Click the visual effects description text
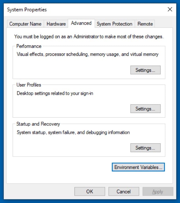Viewport: 180px width, 203px height. (x=88, y=54)
